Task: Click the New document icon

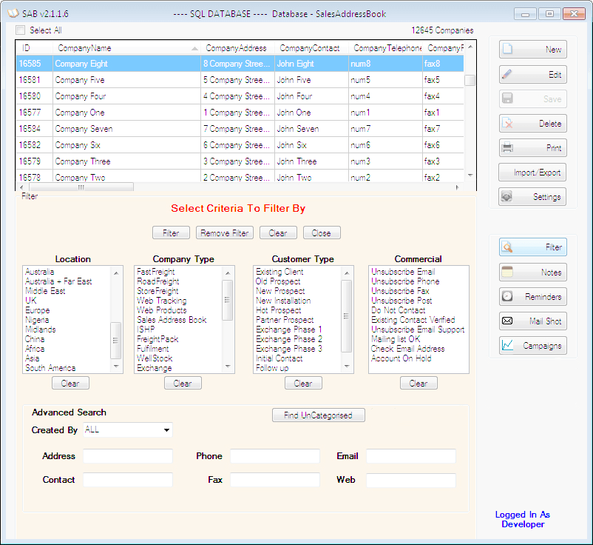Action: pyautogui.click(x=507, y=49)
